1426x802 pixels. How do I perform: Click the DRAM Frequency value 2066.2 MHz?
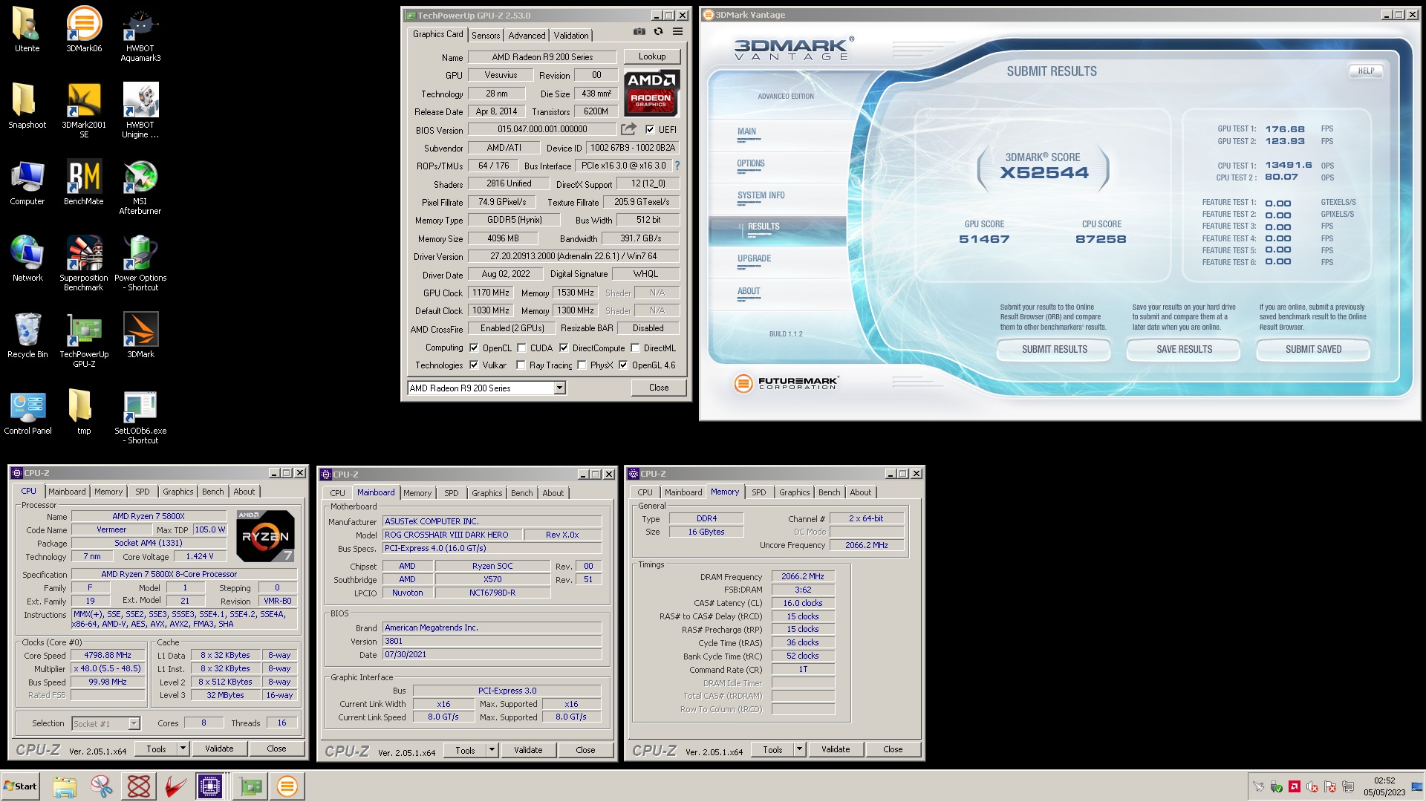pos(803,576)
